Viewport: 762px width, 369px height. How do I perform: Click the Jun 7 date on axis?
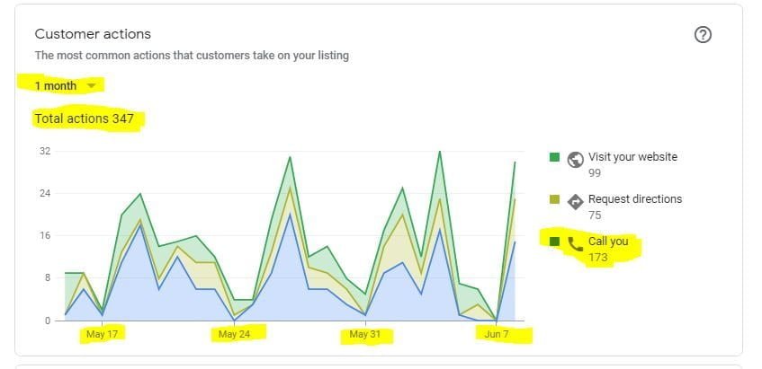tap(497, 335)
